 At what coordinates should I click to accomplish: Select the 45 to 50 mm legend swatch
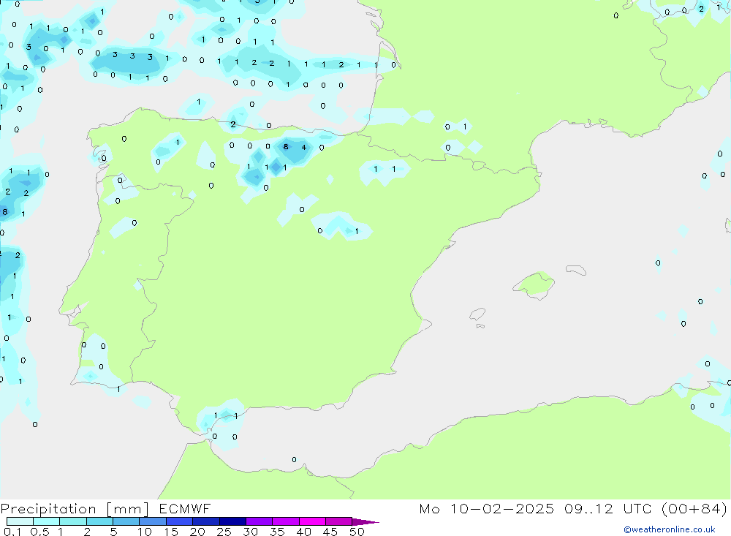338,521
